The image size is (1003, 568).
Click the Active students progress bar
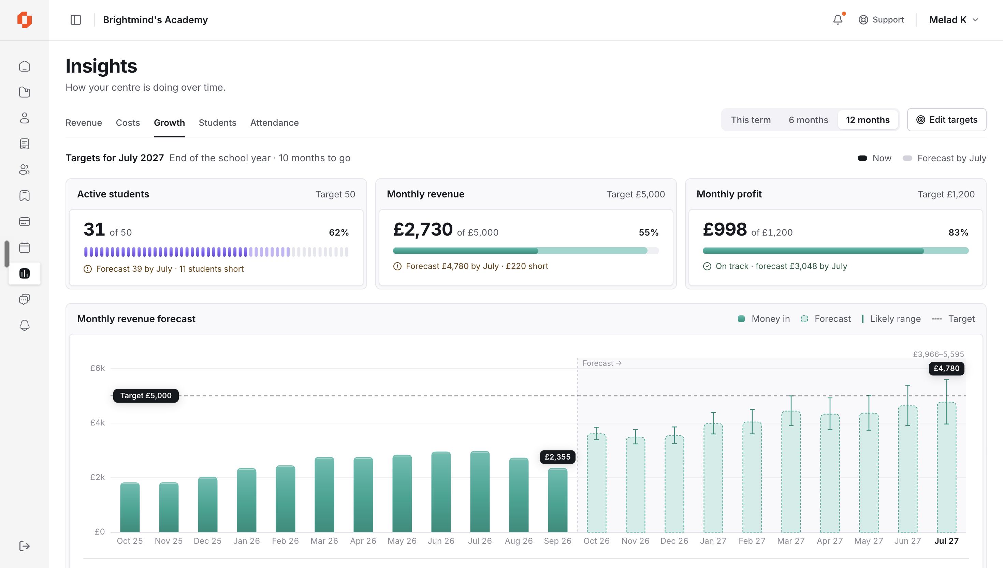coord(216,252)
